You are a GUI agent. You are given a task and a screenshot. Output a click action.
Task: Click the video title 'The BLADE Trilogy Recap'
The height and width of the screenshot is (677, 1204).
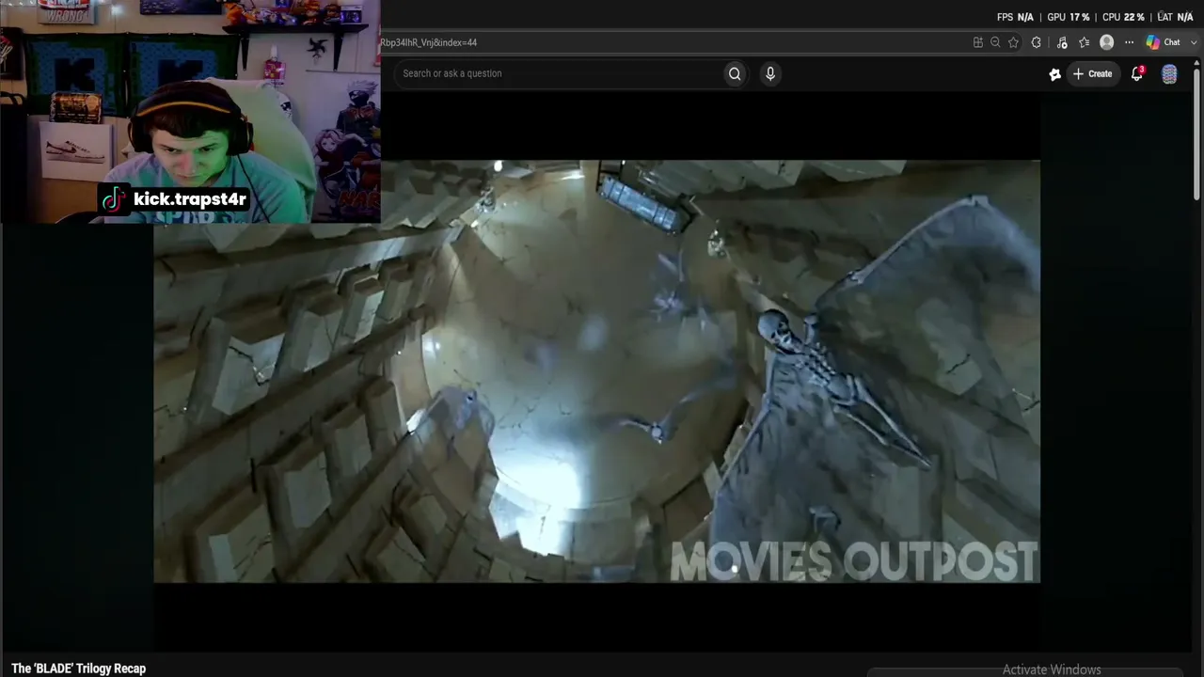click(79, 669)
